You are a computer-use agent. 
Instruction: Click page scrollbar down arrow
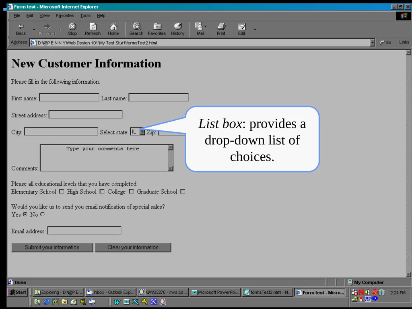point(408,274)
